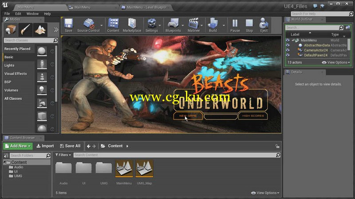
Task: Open the File menu
Action: pos(7,14)
